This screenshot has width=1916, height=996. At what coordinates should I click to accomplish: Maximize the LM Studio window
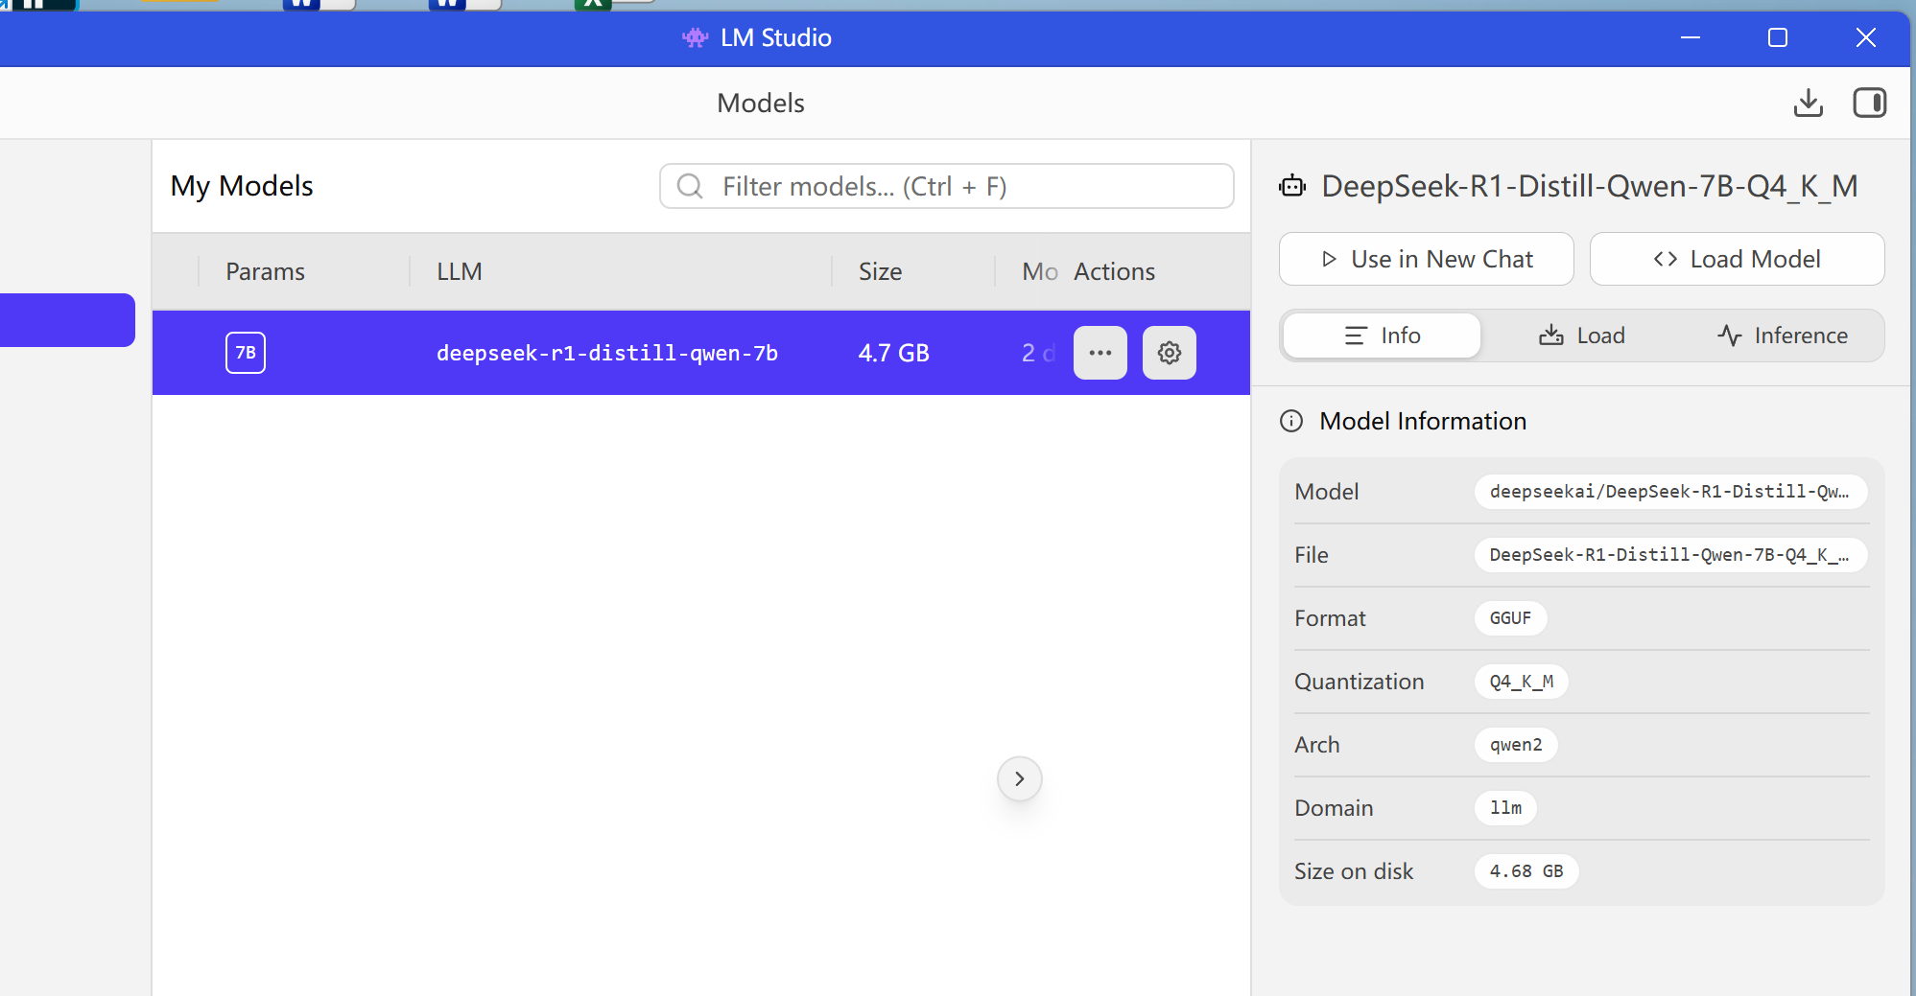tap(1778, 37)
